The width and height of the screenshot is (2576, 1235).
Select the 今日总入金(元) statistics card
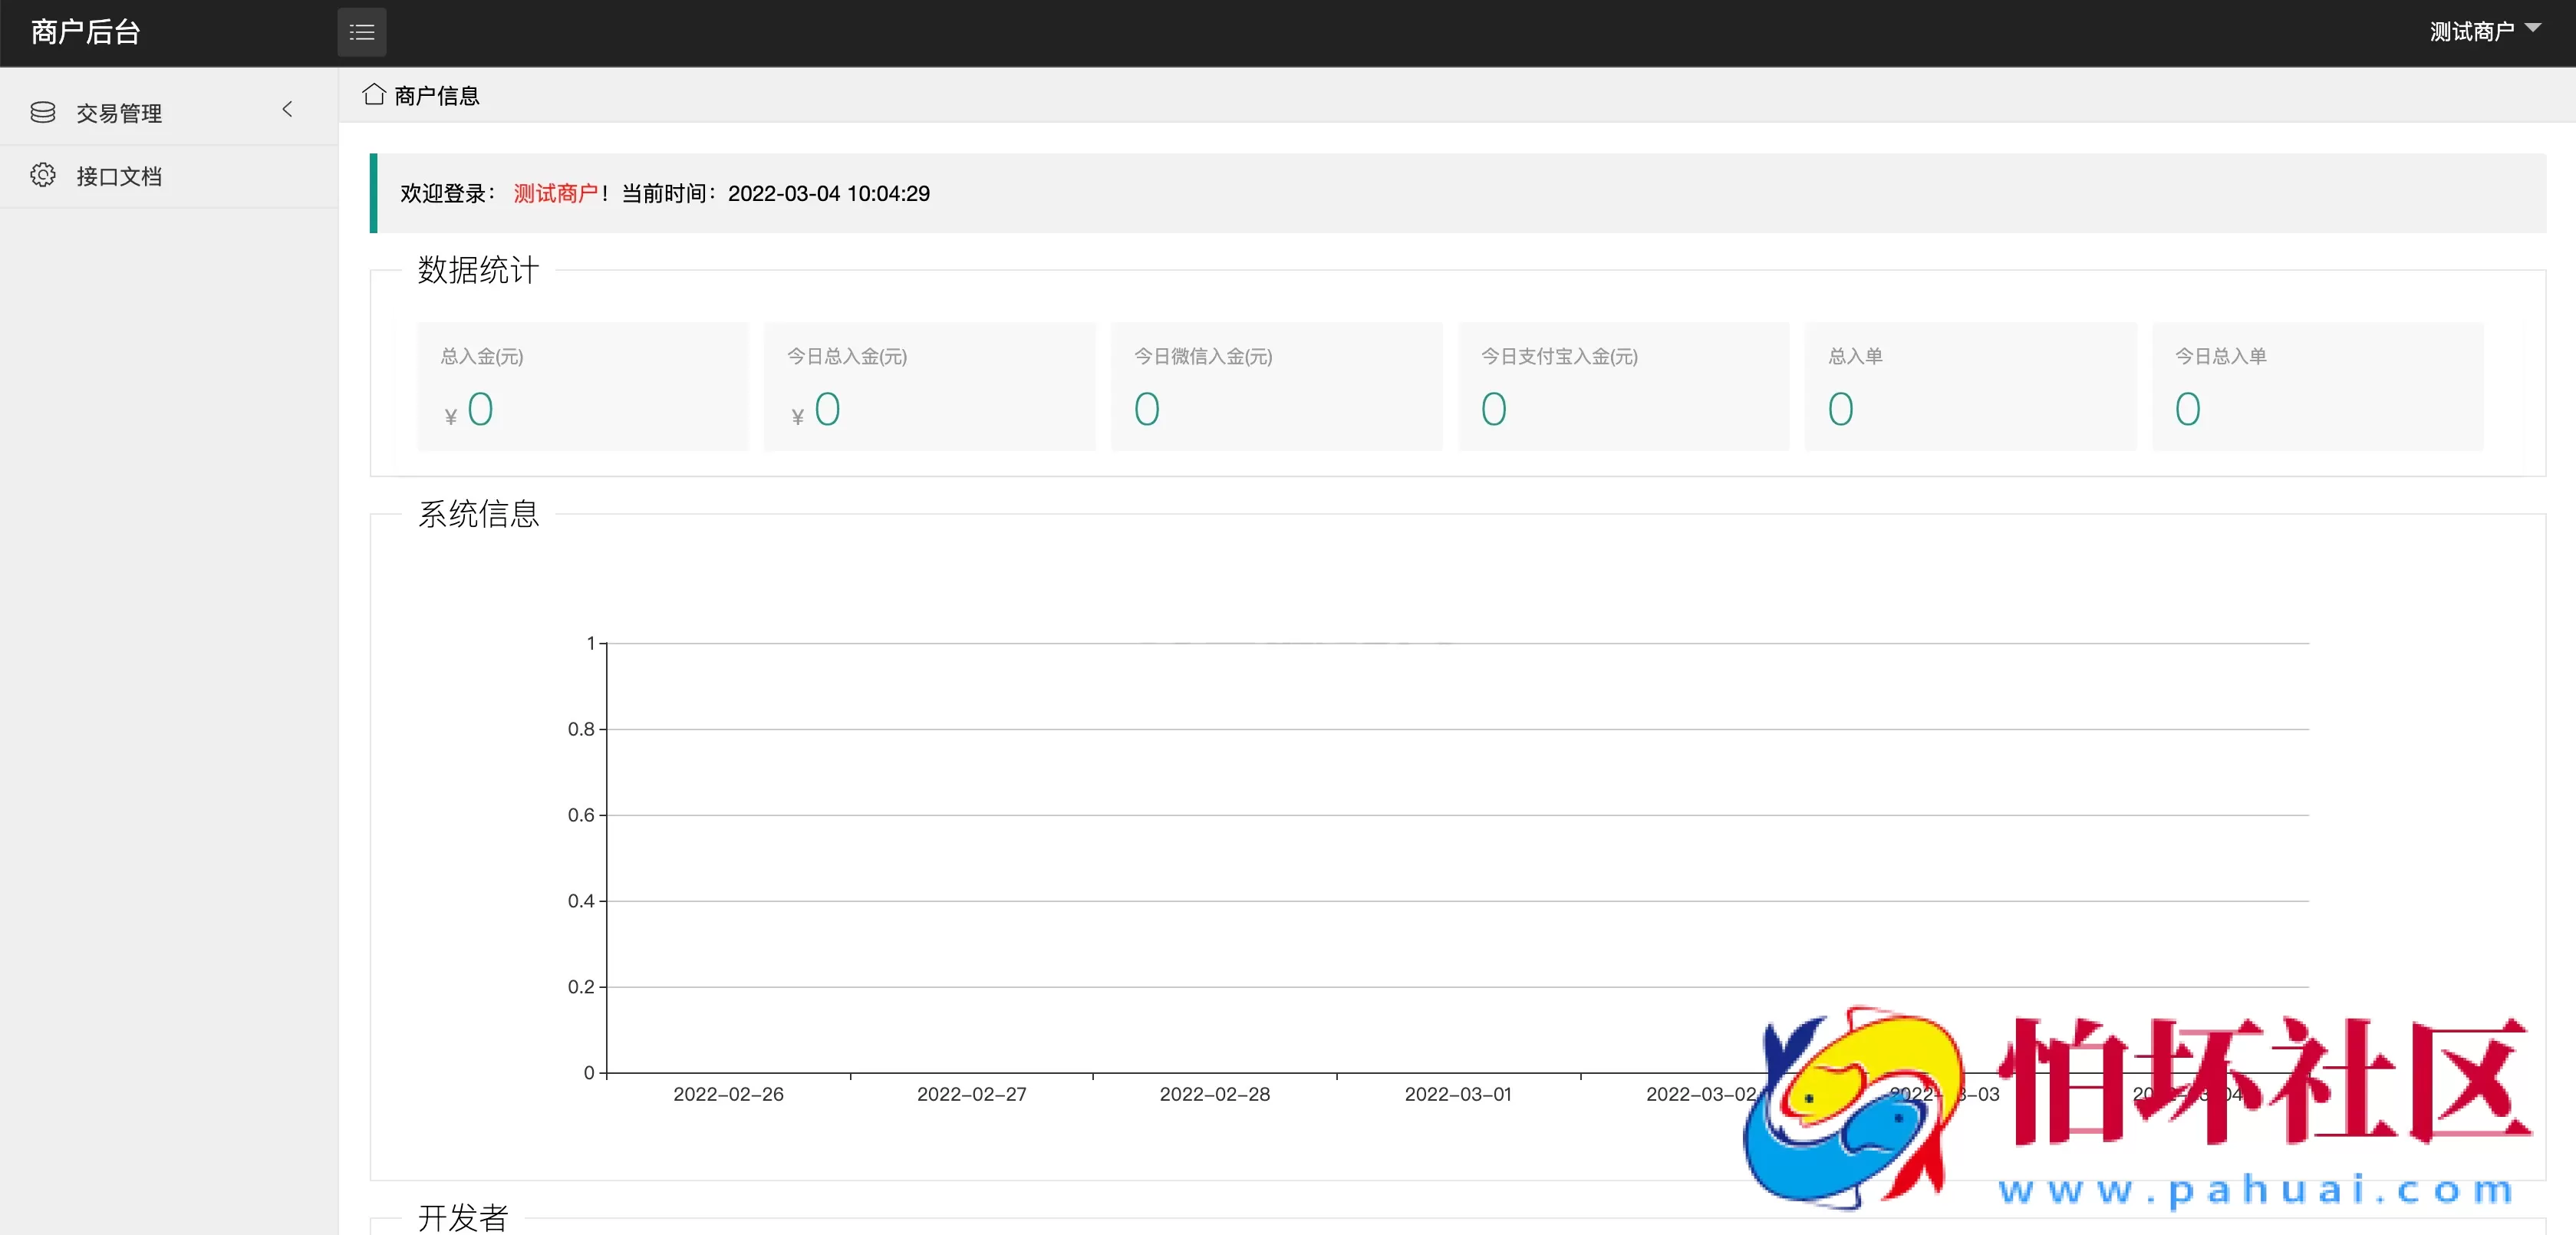(929, 385)
